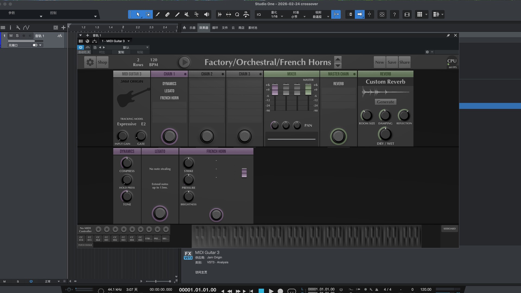Select the Listen speaker tool
The height and width of the screenshot is (293, 521).
(x=207, y=14)
